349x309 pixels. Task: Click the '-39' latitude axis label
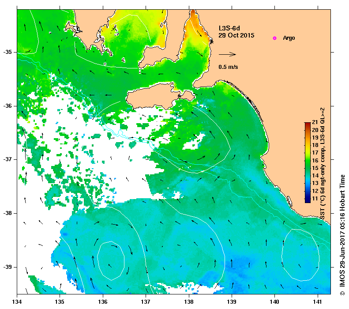[x=7, y=267]
